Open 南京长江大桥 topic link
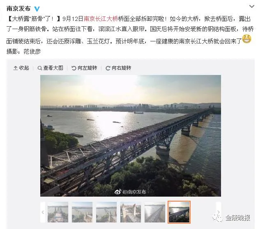The image size is (258, 229). click(101, 19)
